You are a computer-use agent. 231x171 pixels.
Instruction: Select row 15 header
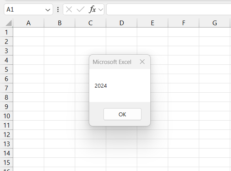click(6, 162)
